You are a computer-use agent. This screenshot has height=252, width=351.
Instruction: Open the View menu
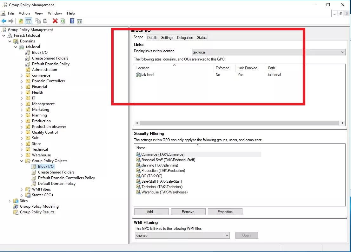click(x=39, y=13)
